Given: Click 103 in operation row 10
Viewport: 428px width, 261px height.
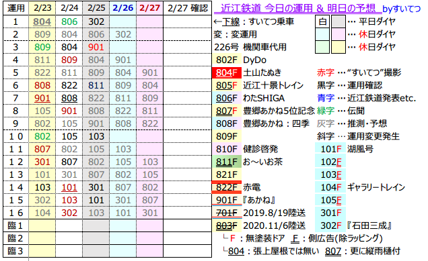Looking at the screenshot, I should coord(96,136).
